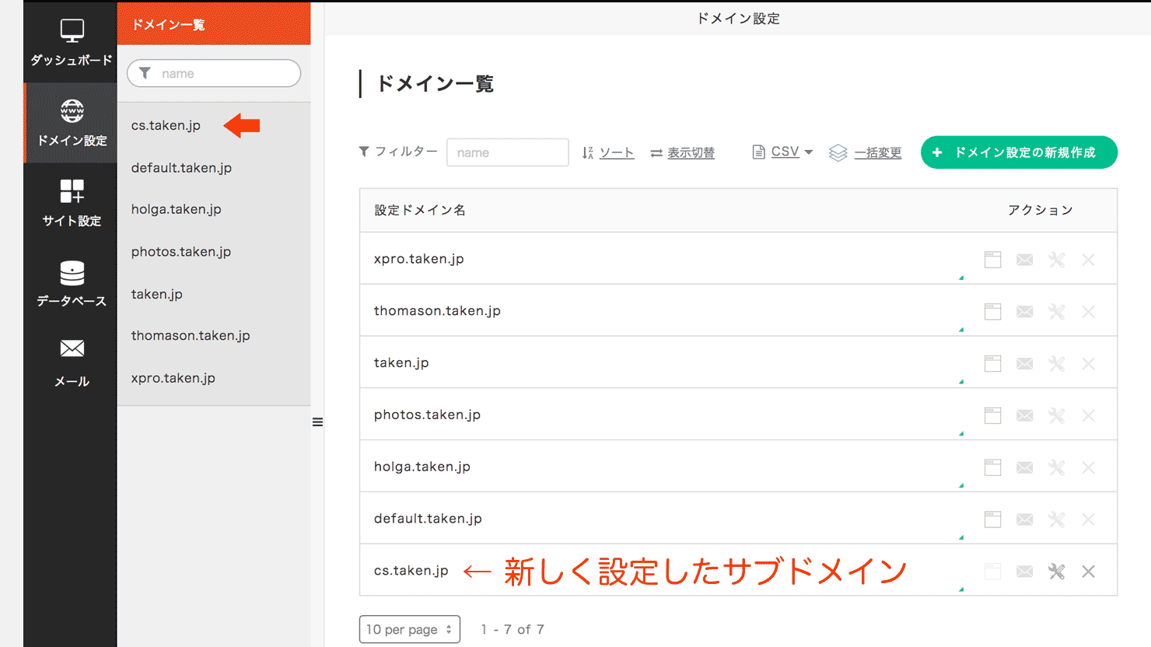The image size is (1151, 647).
Task: Select photos.taken.jp in the sidebar list
Action: click(x=181, y=252)
